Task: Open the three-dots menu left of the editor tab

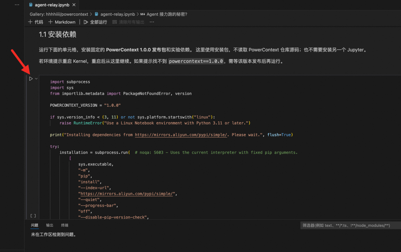Action: coord(17,5)
